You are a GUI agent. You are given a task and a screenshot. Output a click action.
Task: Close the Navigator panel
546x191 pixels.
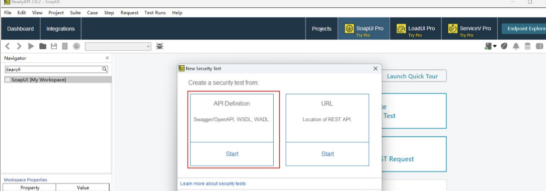107,58
